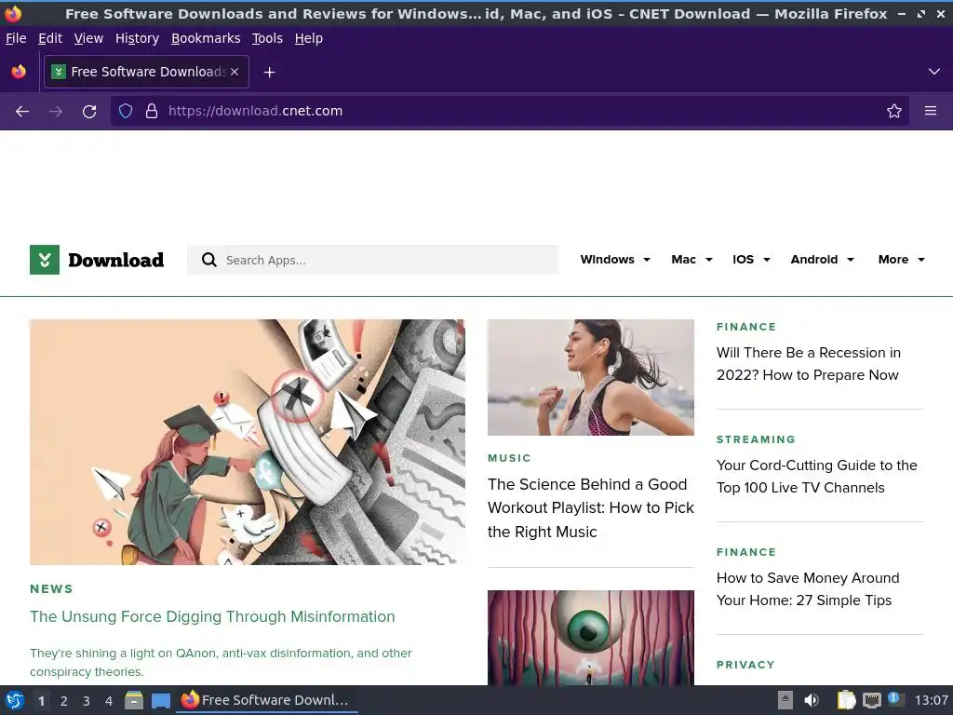953x715 pixels.
Task: Open the Bookmarks menu
Action: point(206,38)
